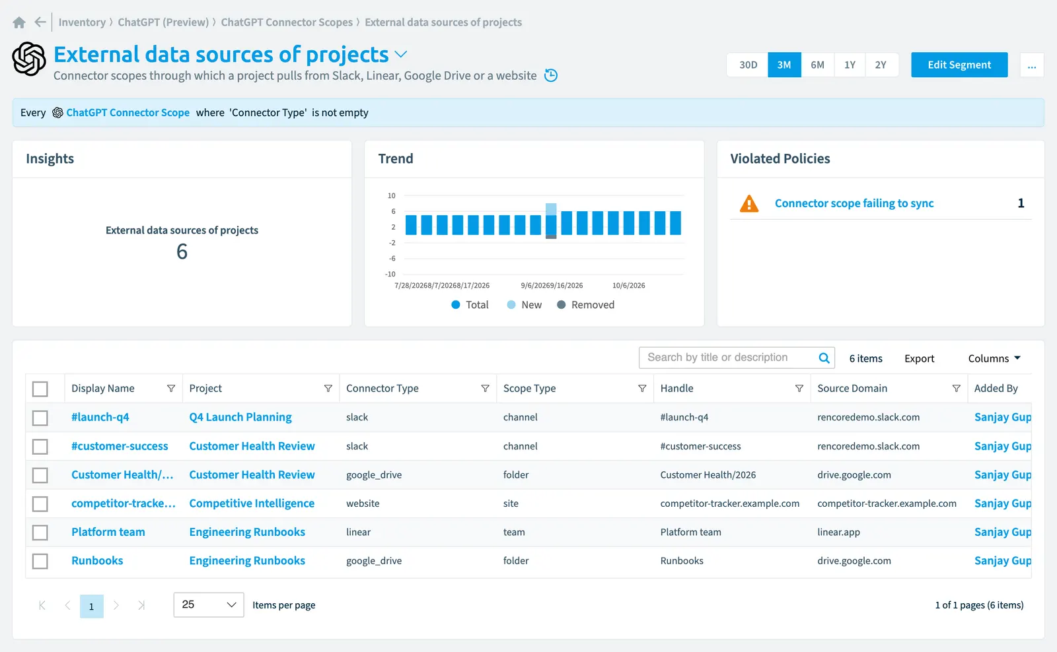This screenshot has height=652, width=1057.
Task: Click the ChatGPT logo next to title
Action: click(29, 59)
